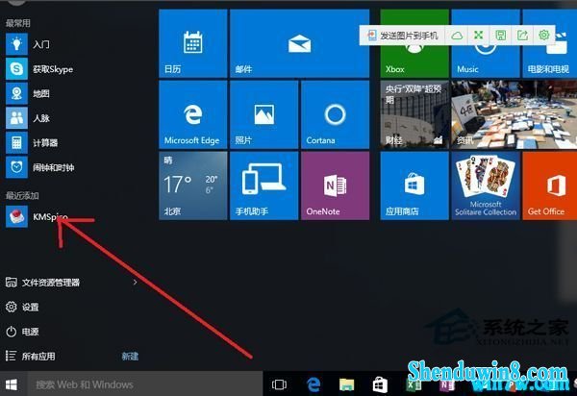Open the 手机助手 phone companion tile
This screenshot has width=577, height=396.
pyautogui.click(x=263, y=186)
